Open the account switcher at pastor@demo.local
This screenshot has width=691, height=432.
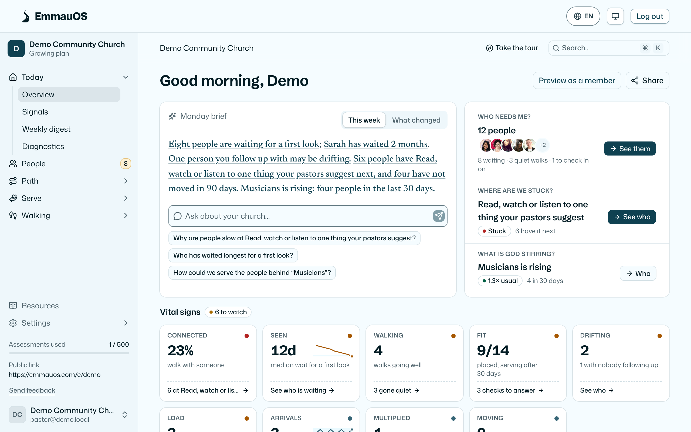point(69,414)
